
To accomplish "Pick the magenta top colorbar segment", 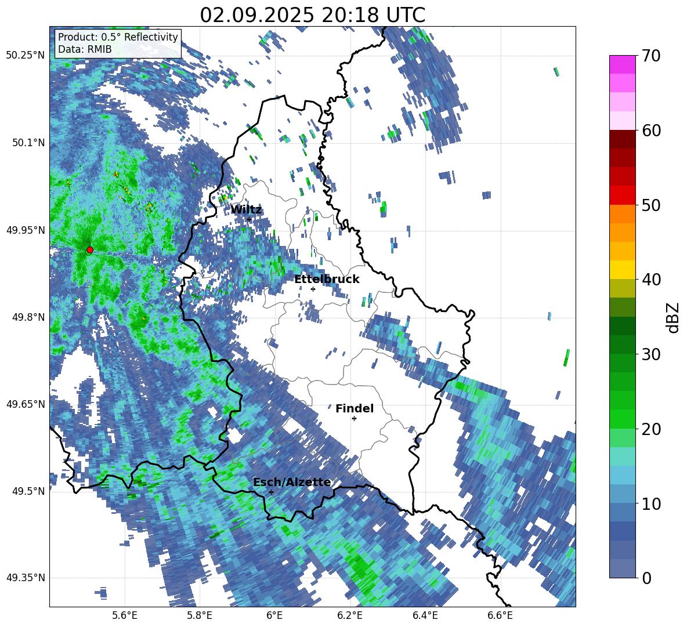I will click(622, 64).
